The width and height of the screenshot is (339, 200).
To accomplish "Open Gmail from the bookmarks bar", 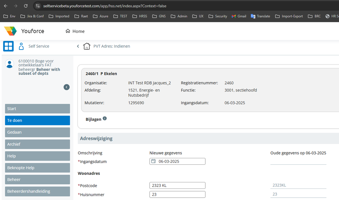I will (x=239, y=16).
